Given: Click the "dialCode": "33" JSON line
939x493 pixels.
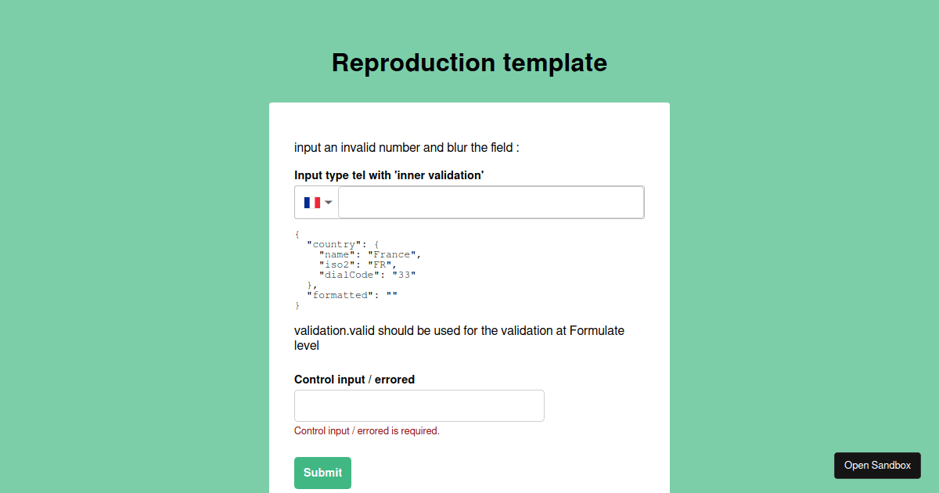Looking at the screenshot, I should point(367,275).
